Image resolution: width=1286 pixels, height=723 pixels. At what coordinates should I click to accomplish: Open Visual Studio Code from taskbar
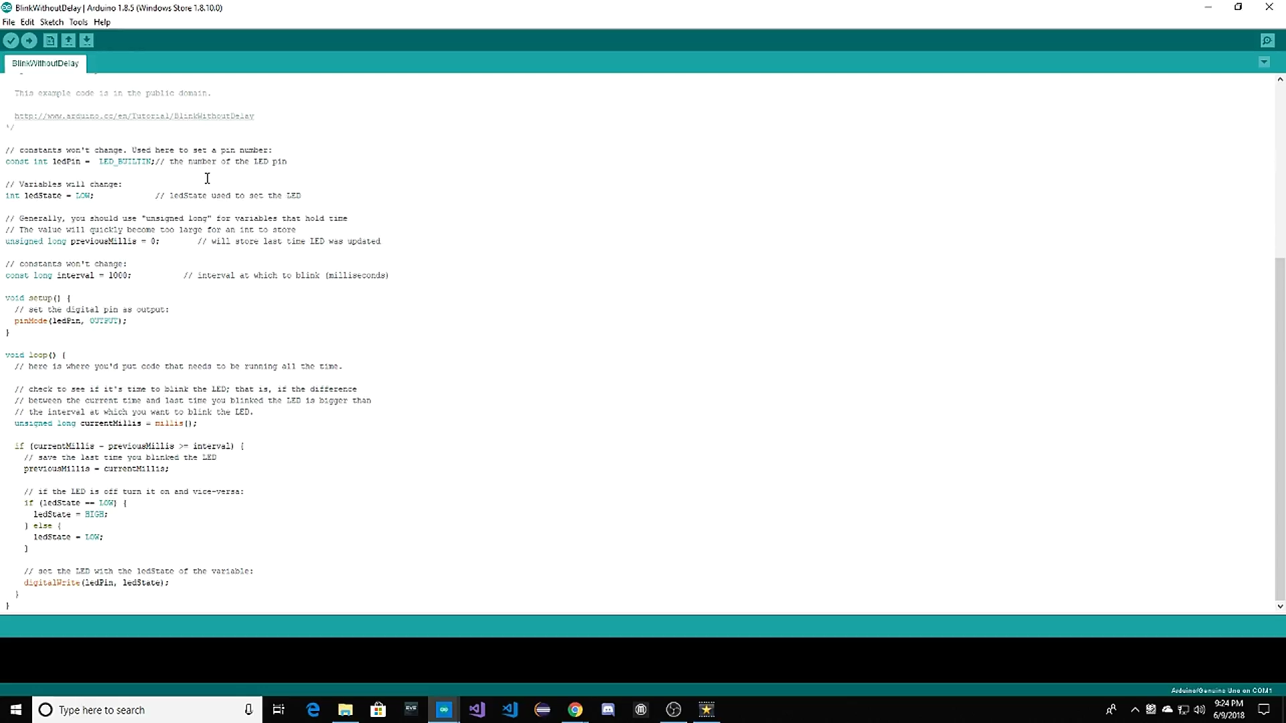[x=510, y=710]
